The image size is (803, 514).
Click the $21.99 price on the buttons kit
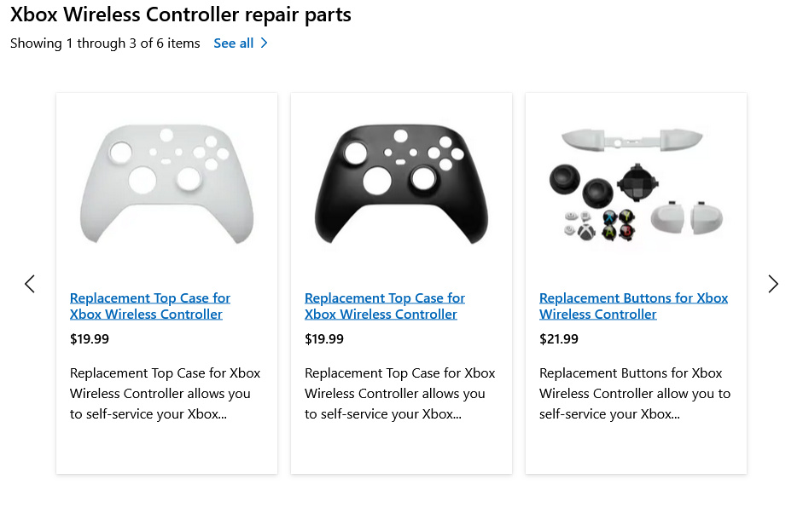pos(559,339)
